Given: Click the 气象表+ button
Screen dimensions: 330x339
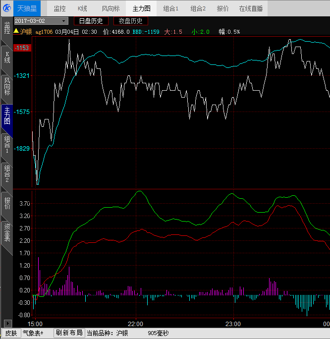Looking at the screenshot, I should (x=33, y=333).
